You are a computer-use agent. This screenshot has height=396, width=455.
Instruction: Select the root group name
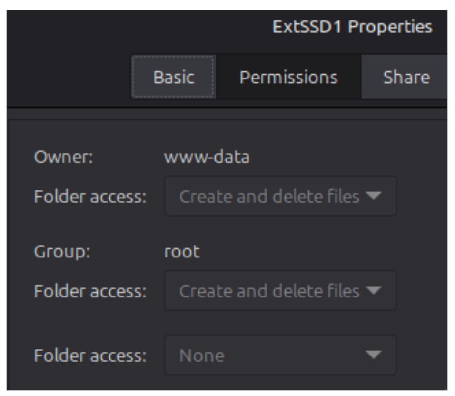[x=182, y=252]
